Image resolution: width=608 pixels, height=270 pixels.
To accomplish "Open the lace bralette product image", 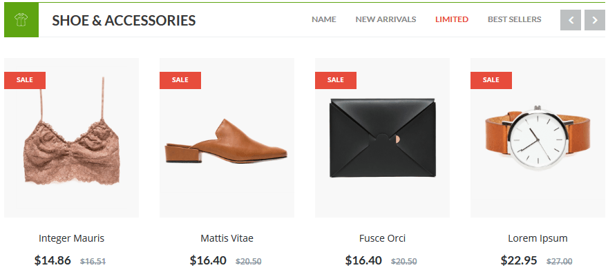I will (71, 138).
